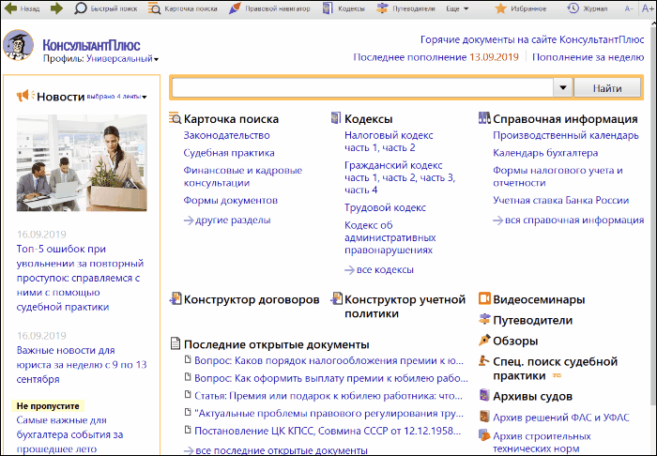
Task: Go forward with the green right arrow
Action: [56, 8]
